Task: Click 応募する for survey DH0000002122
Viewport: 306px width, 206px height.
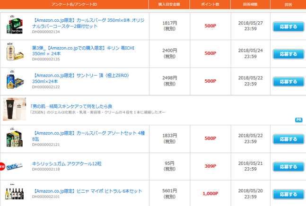Action: [x=289, y=82]
